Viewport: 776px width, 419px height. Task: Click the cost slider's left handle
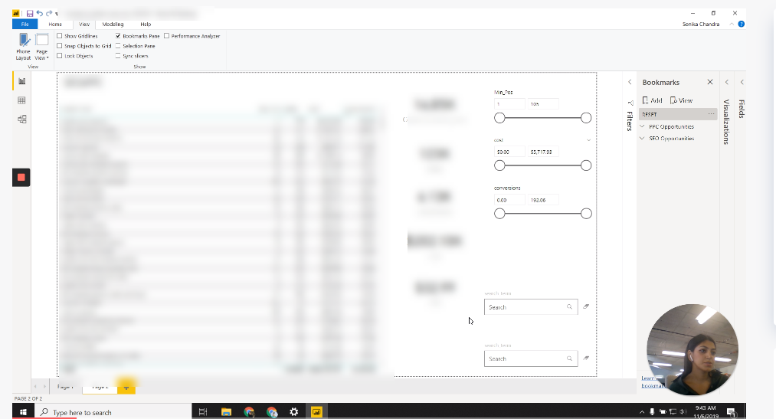[499, 165]
